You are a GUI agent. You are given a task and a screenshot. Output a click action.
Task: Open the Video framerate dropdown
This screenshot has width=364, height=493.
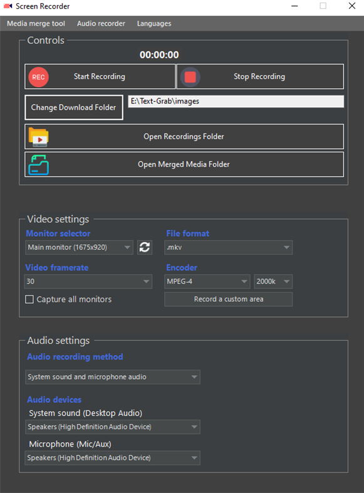(88, 281)
